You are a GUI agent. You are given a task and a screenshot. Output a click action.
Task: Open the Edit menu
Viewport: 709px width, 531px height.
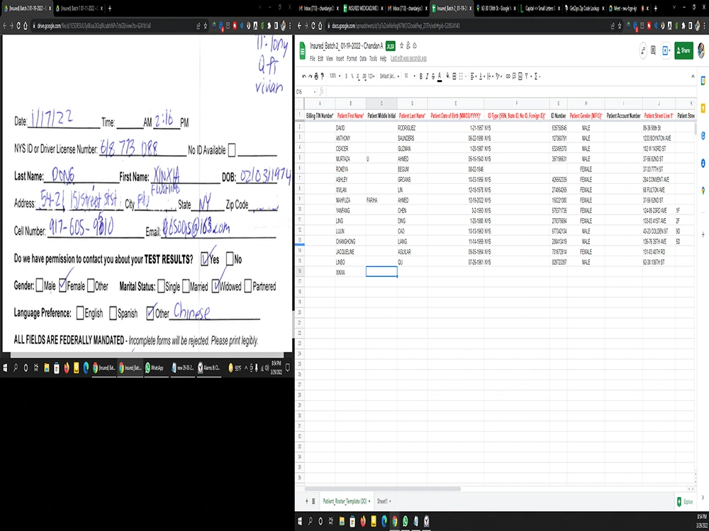tap(320, 59)
